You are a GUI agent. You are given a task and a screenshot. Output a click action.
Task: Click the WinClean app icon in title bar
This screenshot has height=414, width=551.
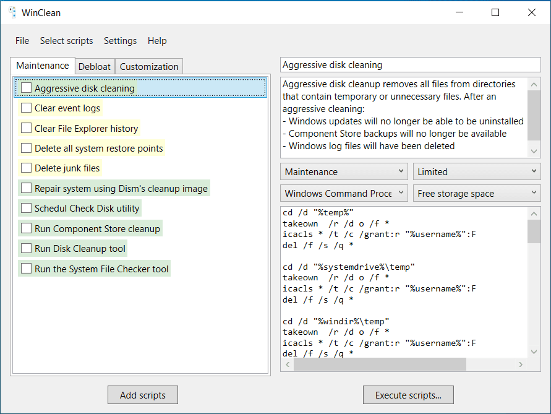tap(12, 12)
